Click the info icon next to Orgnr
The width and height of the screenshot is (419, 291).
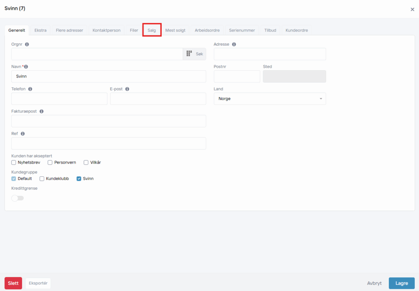coord(27,44)
